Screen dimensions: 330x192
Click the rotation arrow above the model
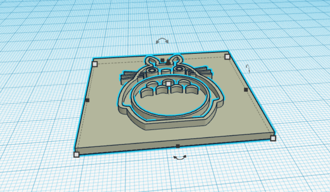(x=162, y=41)
